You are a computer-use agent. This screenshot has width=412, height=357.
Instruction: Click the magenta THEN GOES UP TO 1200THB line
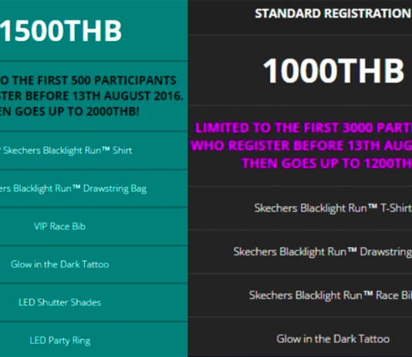pyautogui.click(x=326, y=163)
